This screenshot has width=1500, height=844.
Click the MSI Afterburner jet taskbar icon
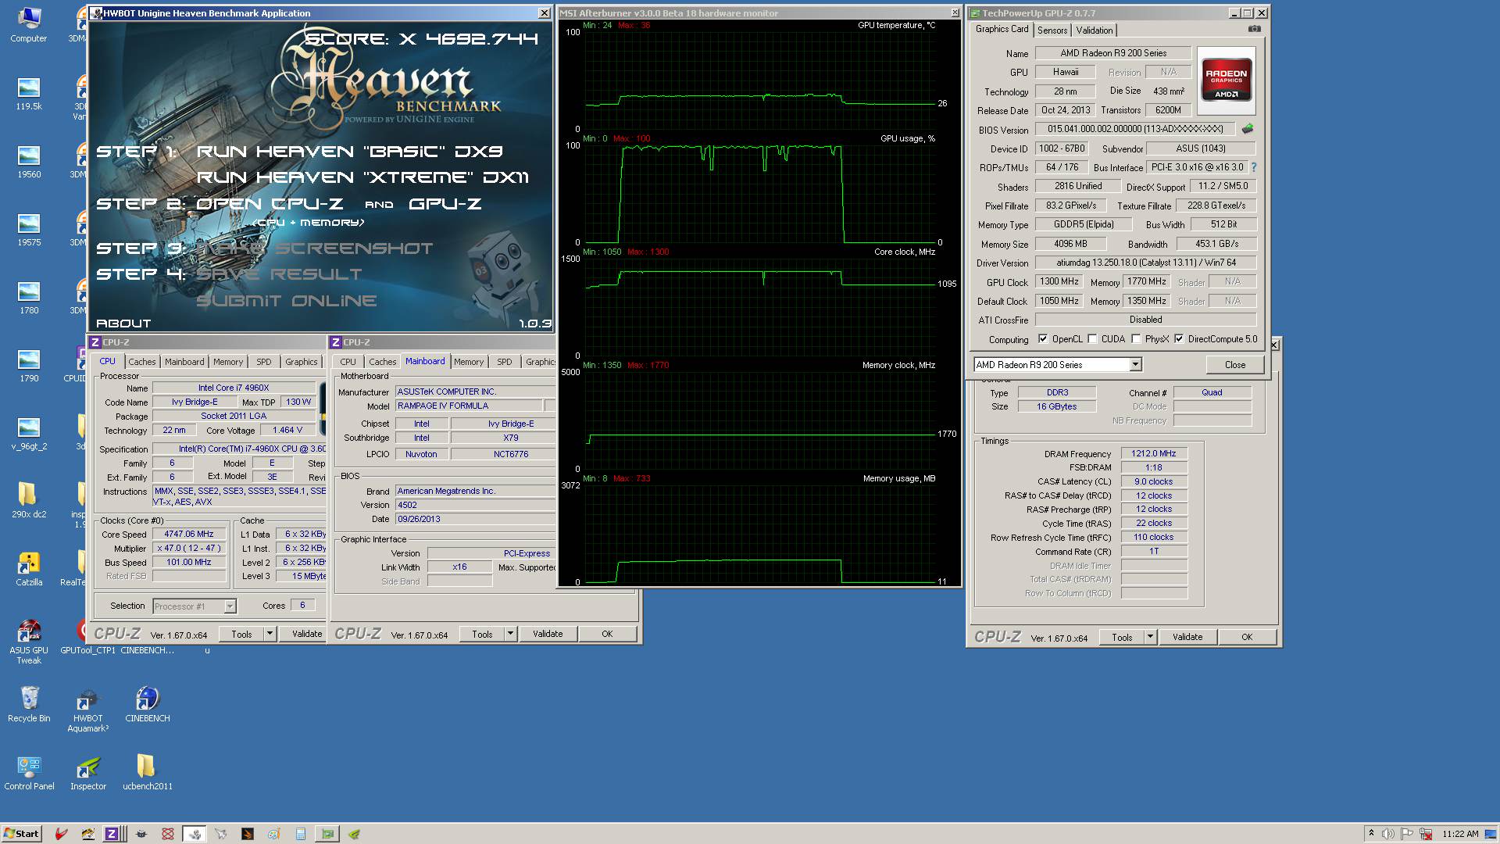coord(221,834)
